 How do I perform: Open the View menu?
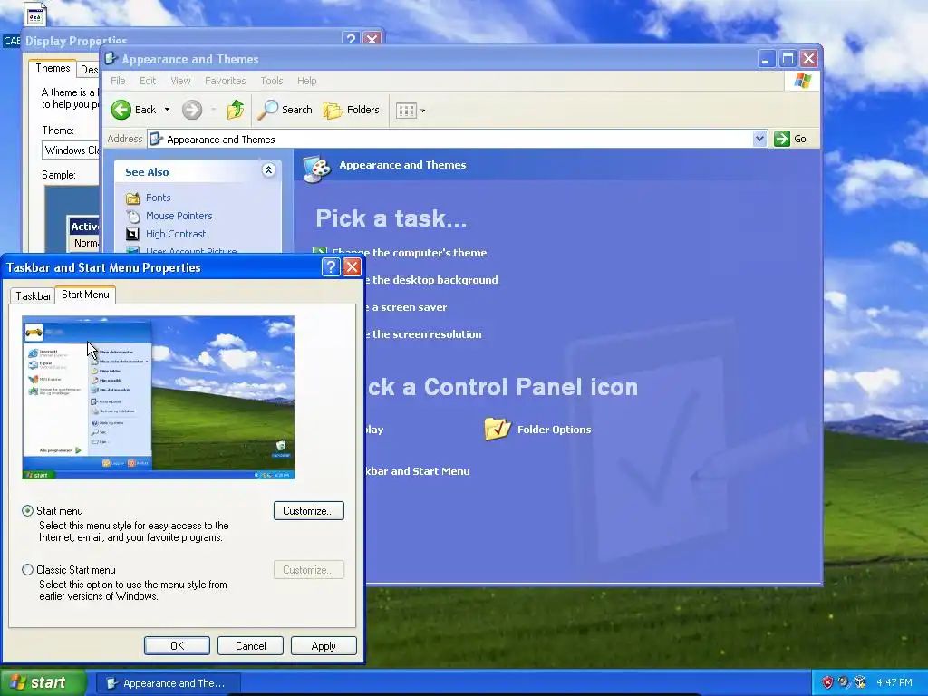coord(180,81)
